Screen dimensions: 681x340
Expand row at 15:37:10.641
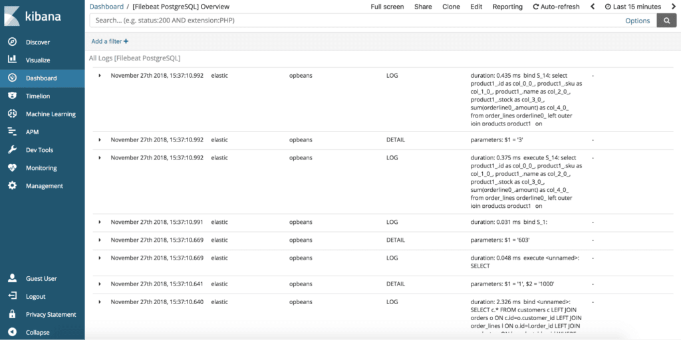(x=100, y=284)
